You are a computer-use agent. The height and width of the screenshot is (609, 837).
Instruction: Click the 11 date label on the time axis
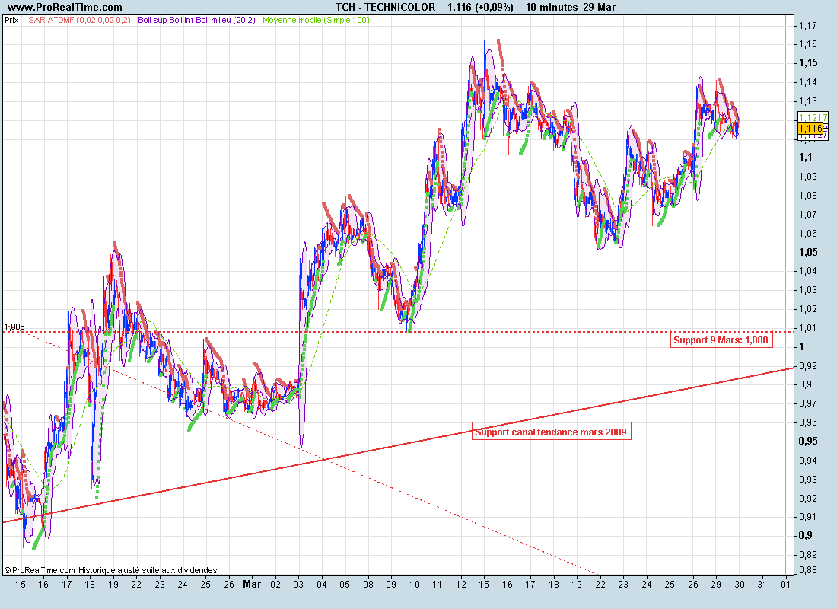(438, 585)
